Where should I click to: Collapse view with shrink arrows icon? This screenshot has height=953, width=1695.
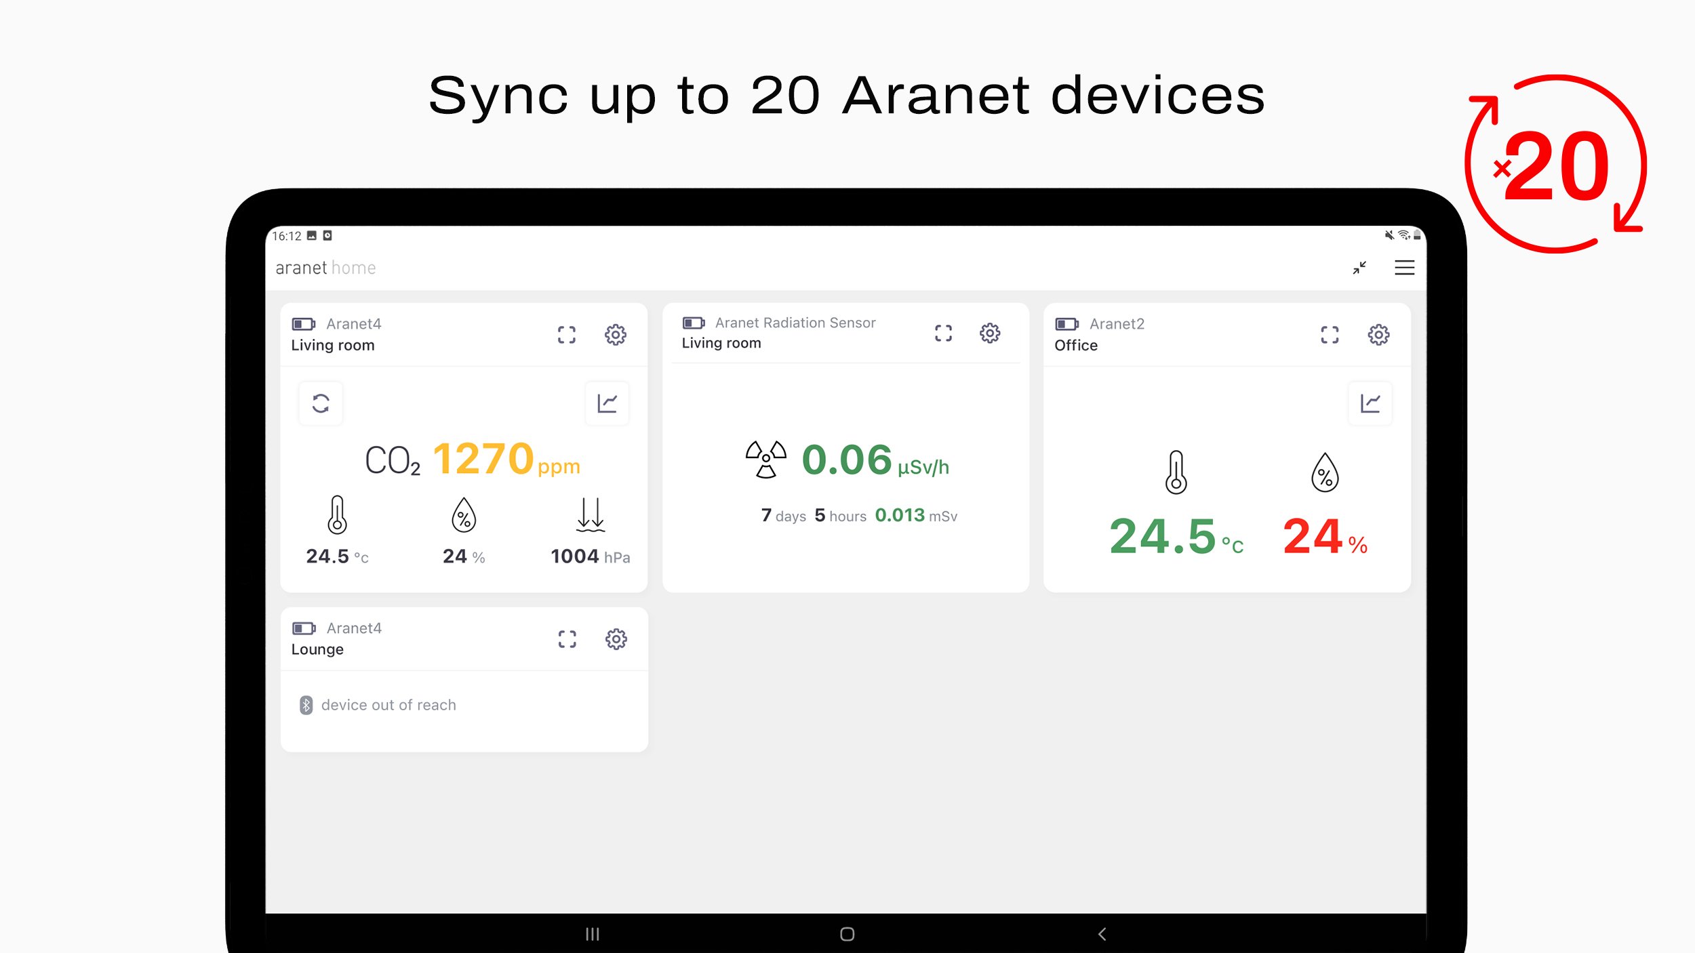pyautogui.click(x=1359, y=268)
